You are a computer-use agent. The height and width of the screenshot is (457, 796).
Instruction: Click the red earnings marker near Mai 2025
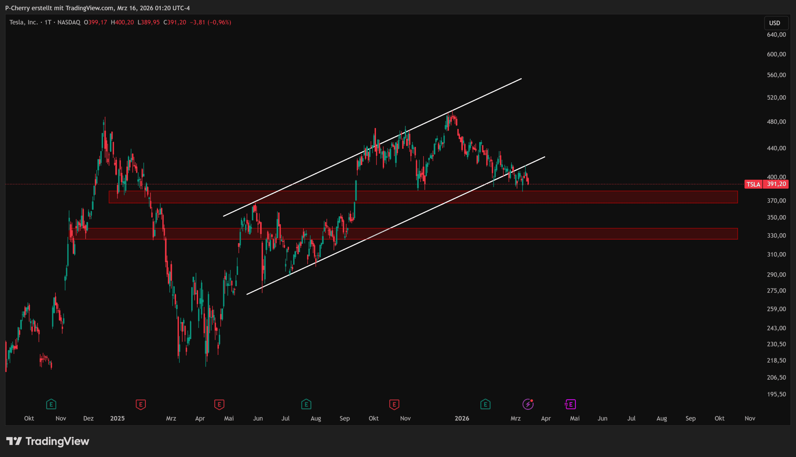(219, 404)
